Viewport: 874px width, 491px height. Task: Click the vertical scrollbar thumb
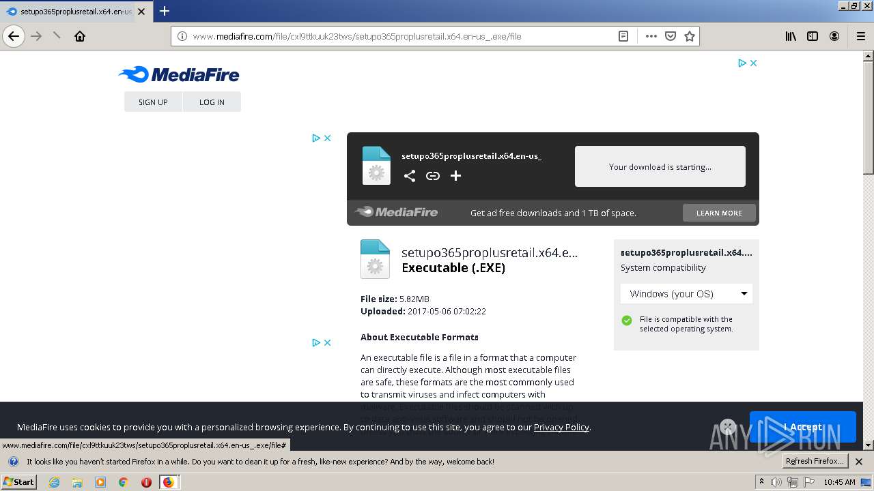point(869,118)
